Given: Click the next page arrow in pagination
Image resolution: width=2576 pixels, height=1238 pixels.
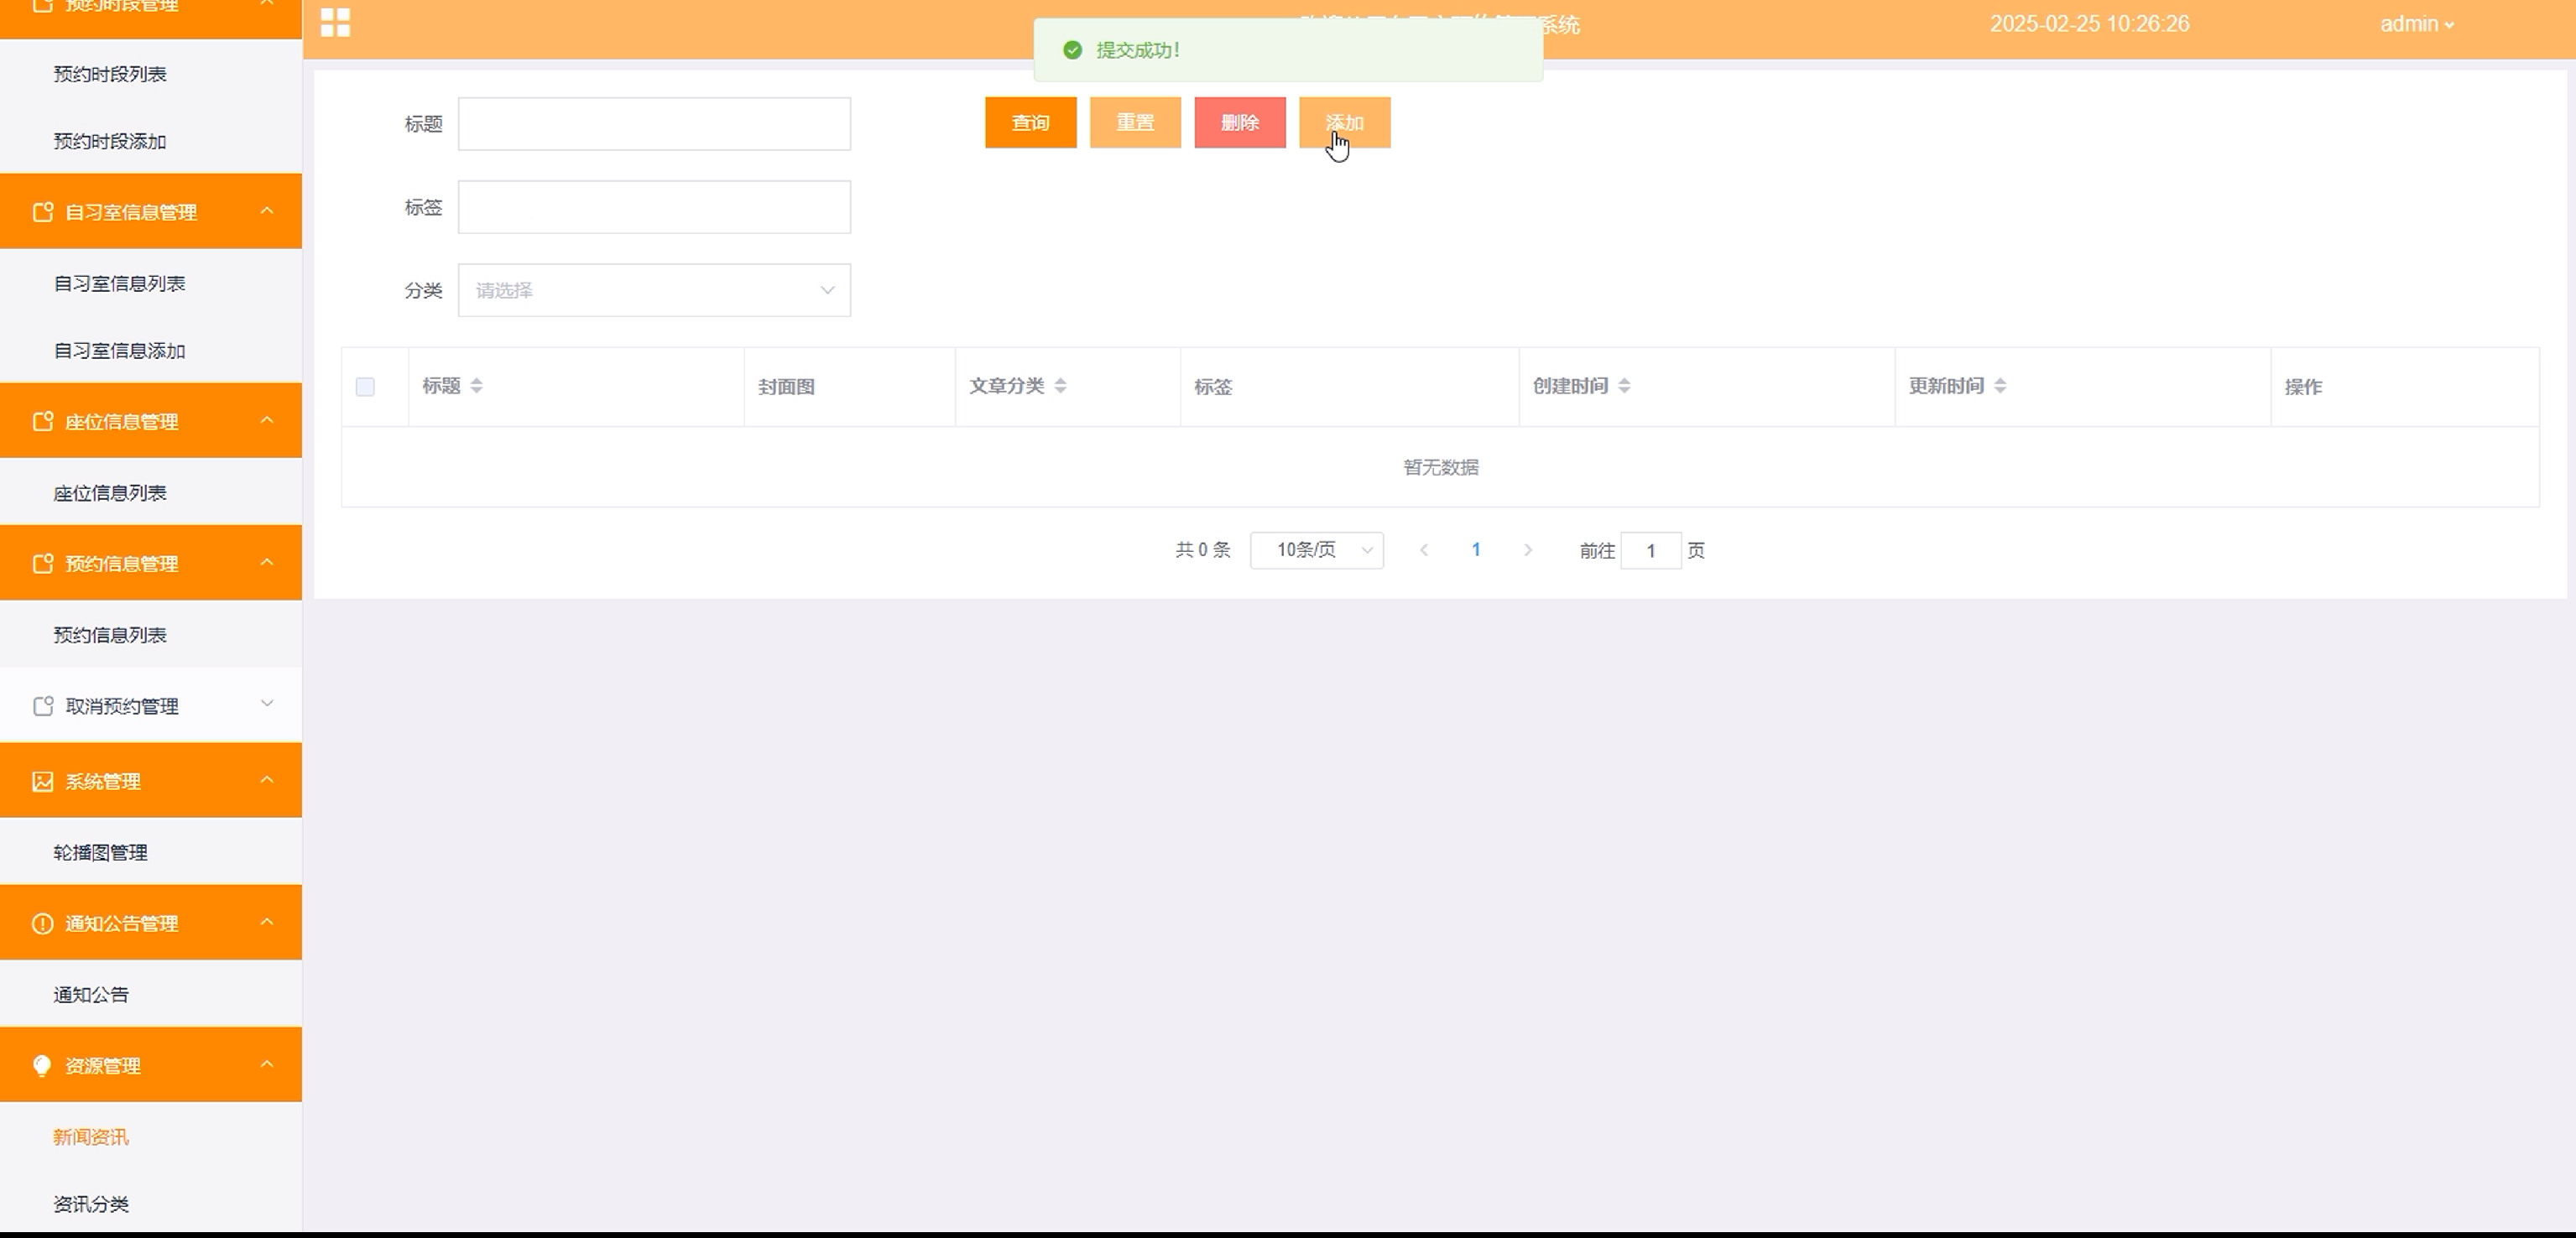Looking at the screenshot, I should [1527, 550].
